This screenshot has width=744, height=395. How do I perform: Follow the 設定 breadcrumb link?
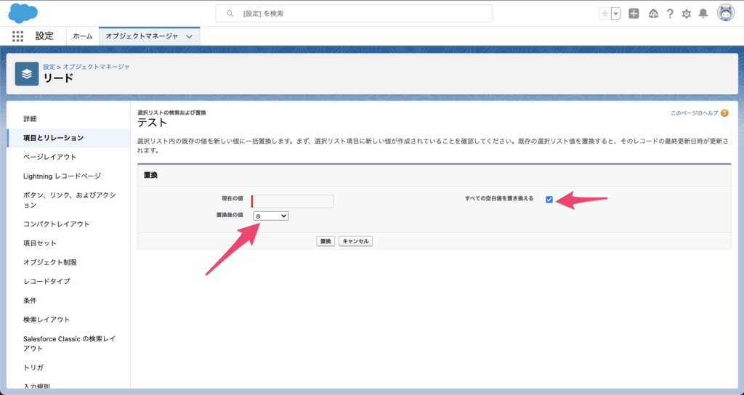(49, 67)
